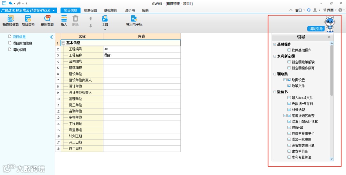Click the help question mark icon
The width and height of the screenshot is (346, 175).
point(341,10)
